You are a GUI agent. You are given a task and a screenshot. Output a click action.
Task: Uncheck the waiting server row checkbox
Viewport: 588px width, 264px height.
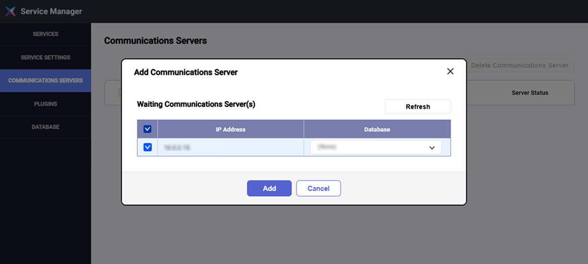click(147, 147)
